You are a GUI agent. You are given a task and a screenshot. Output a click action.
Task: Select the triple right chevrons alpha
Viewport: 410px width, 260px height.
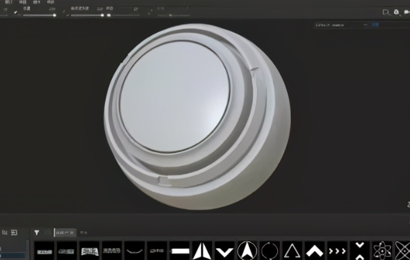click(337, 251)
